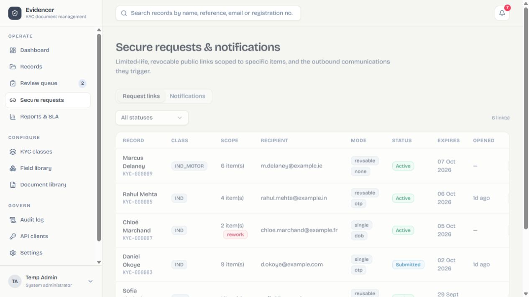Screen dimensions: 529x297
Task: Go to Review queue page
Action: tap(48, 83)
